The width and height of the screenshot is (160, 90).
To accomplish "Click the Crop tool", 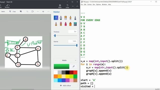I will point(12,11).
